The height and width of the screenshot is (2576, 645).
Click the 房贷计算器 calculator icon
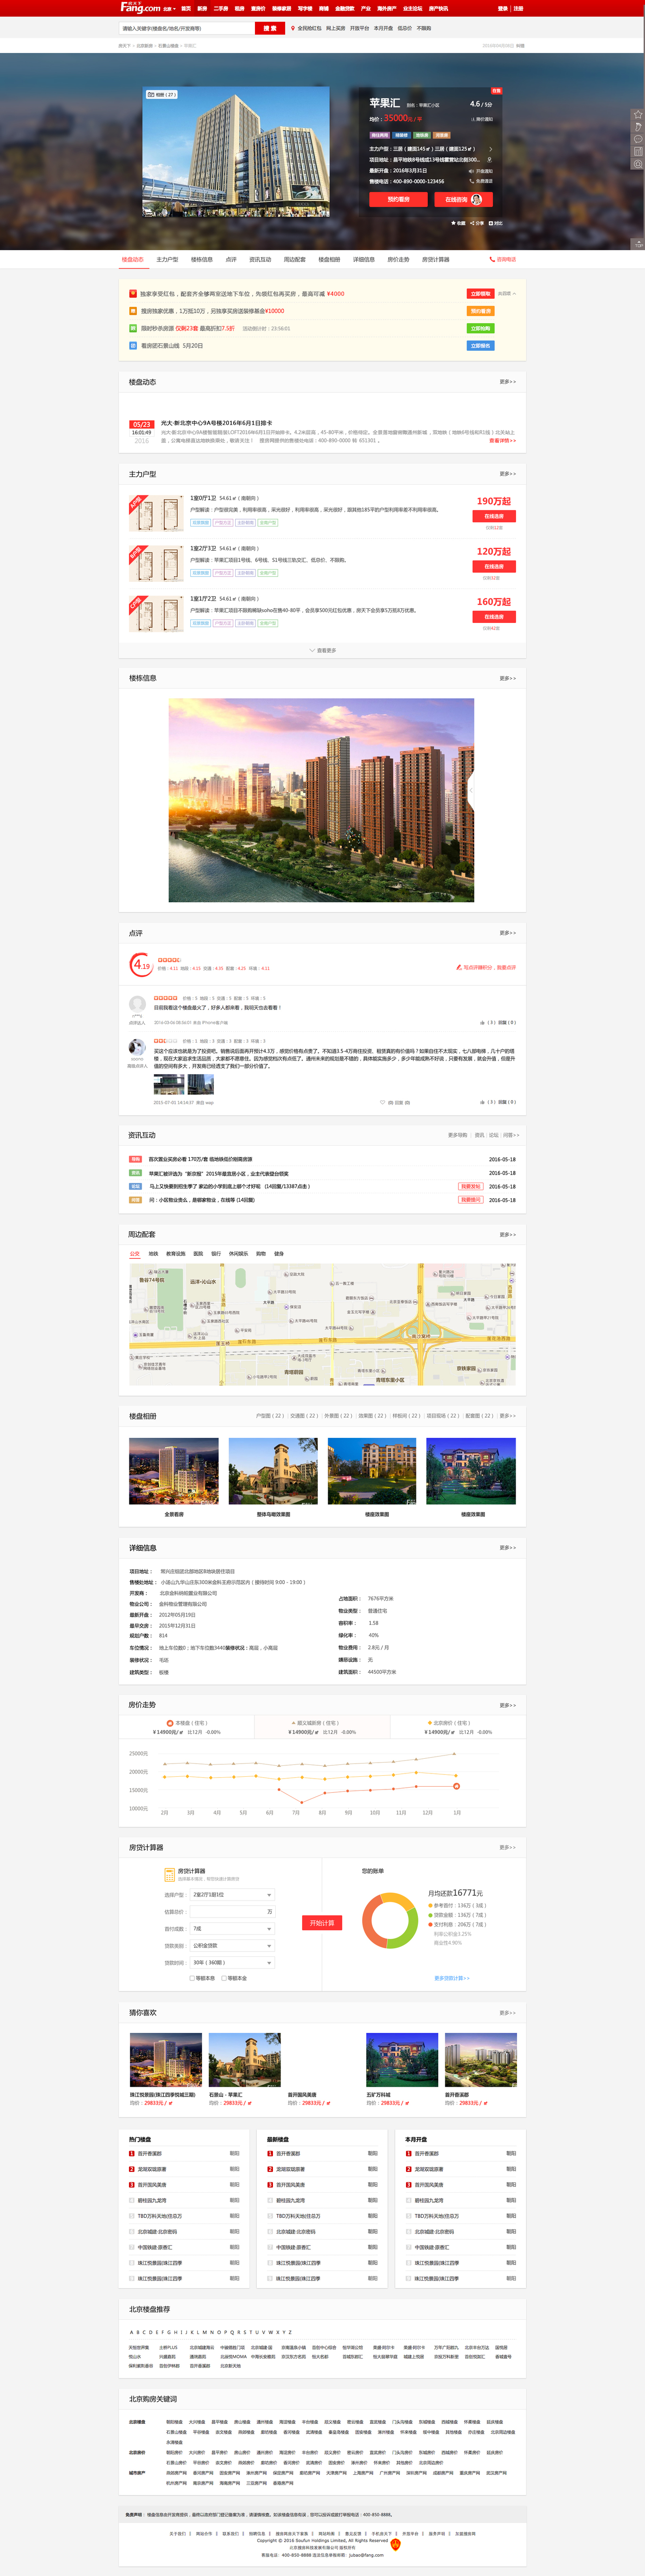pos(170,1874)
